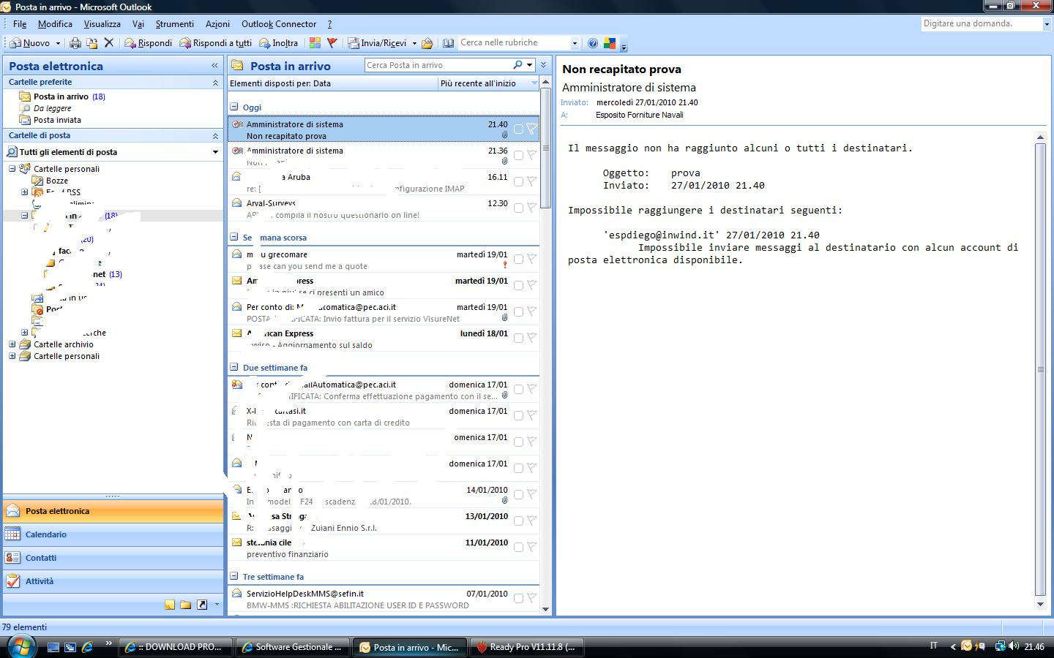The height and width of the screenshot is (658, 1054).
Task: Toggle category box on the Aval-Surveys 12.30 message
Action: (518, 208)
